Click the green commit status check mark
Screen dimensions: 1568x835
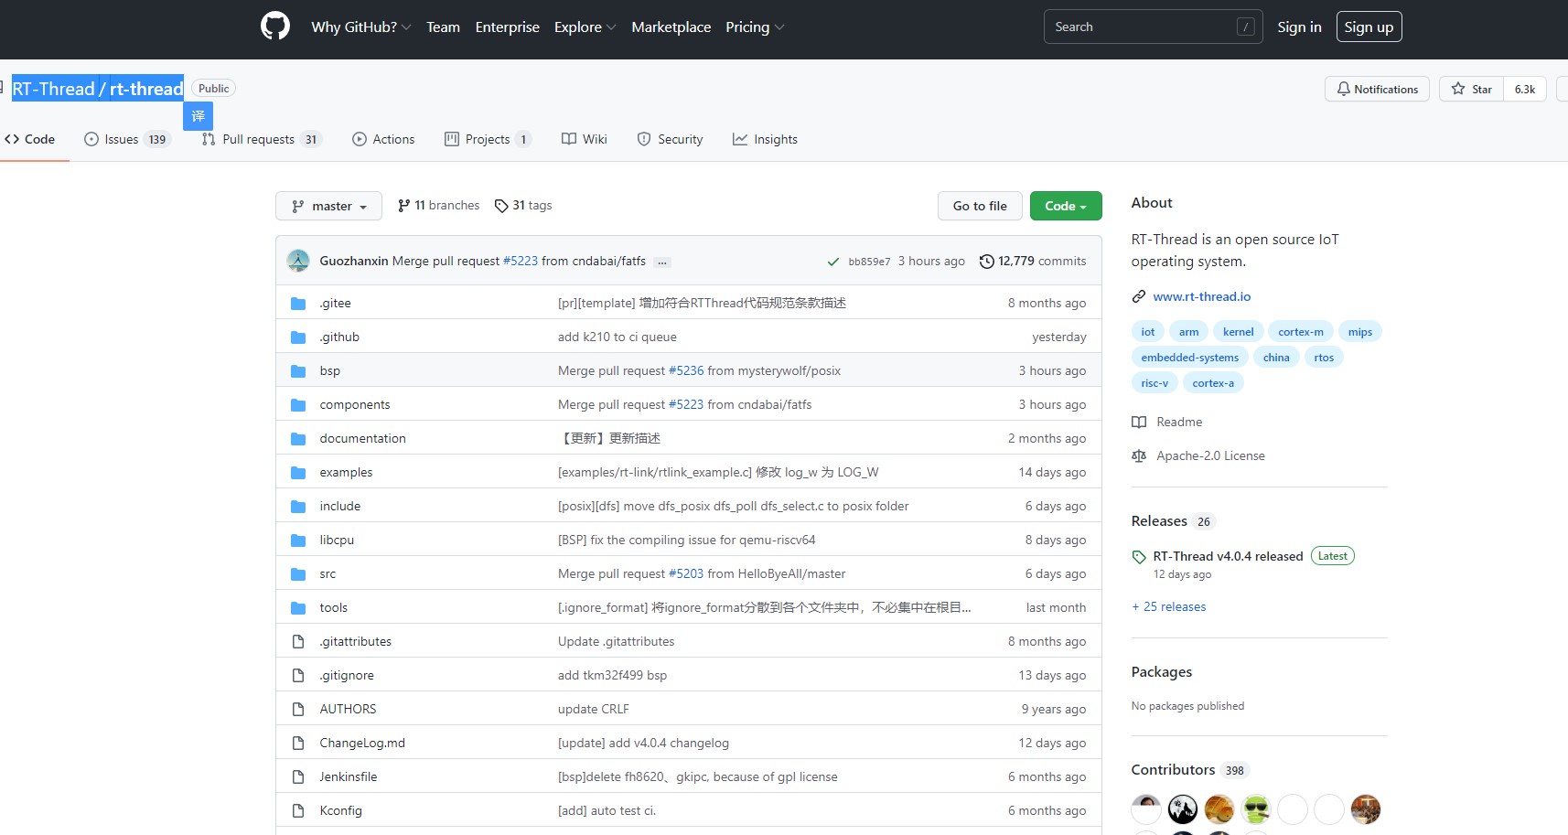click(833, 262)
